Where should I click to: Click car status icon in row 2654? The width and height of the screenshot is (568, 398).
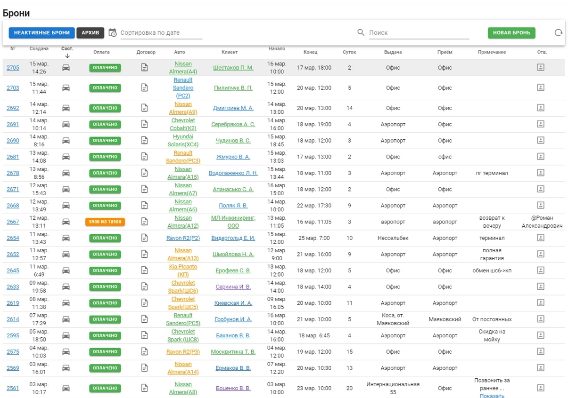point(66,238)
